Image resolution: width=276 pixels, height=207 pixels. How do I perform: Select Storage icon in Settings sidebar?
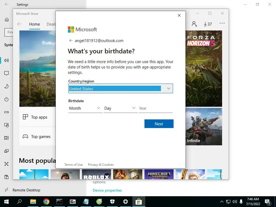click(x=6, y=112)
